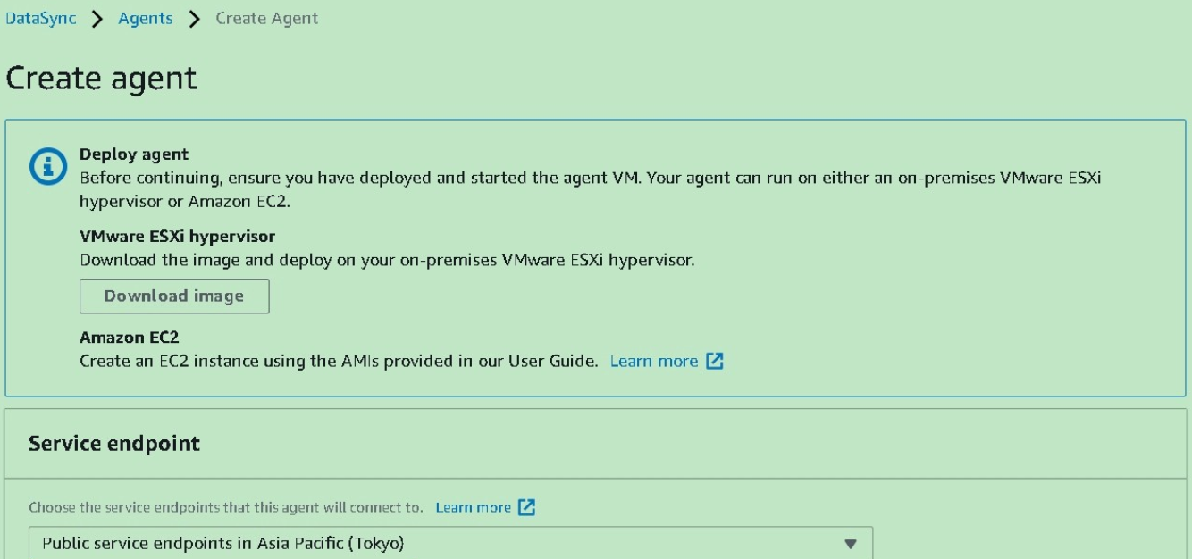Click the chevron between DataSync and Agents
Viewport: 1192px width, 559px height.
click(x=97, y=20)
